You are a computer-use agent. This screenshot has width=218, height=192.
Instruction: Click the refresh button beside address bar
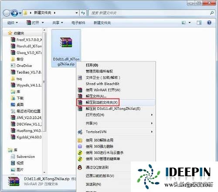(83, 13)
